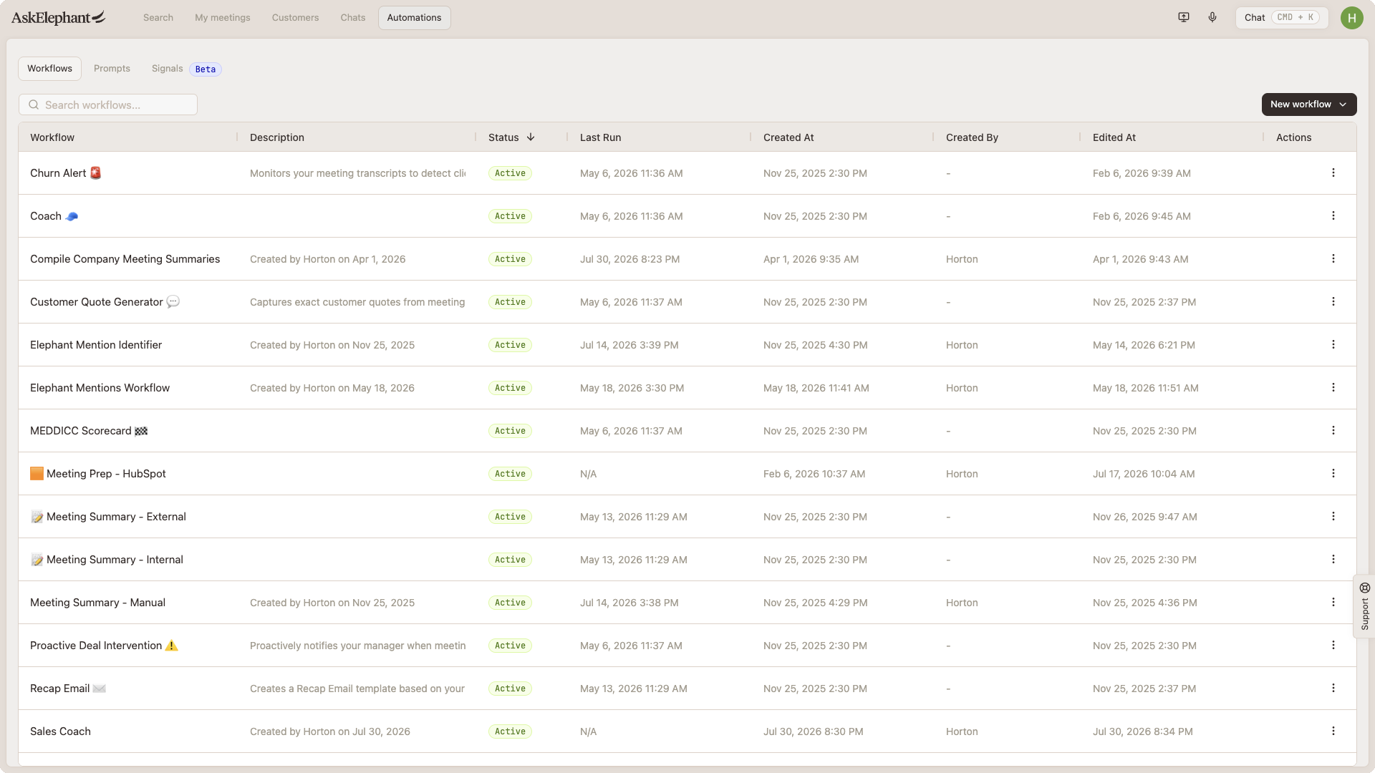Open actions for MEDDICC Scorecard
The height and width of the screenshot is (773, 1375).
coord(1333,430)
